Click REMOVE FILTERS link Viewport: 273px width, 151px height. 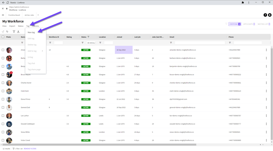[30, 149]
